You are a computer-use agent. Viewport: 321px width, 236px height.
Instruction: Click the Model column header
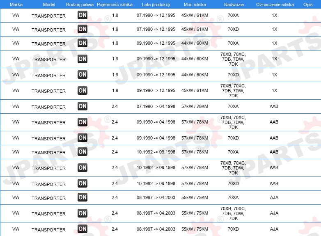click(x=49, y=5)
